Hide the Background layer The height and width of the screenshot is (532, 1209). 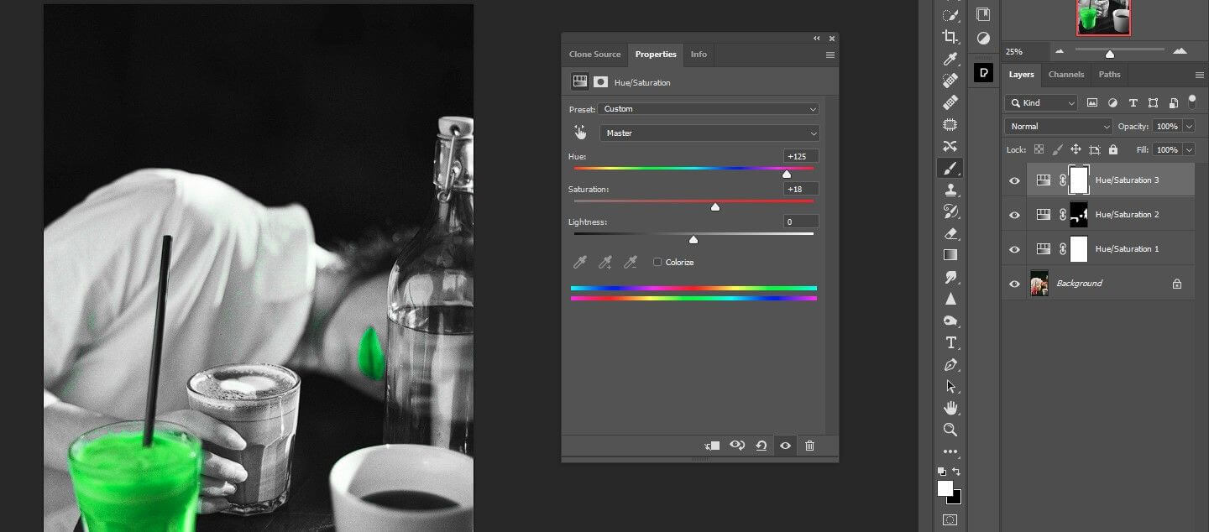pyautogui.click(x=1014, y=283)
